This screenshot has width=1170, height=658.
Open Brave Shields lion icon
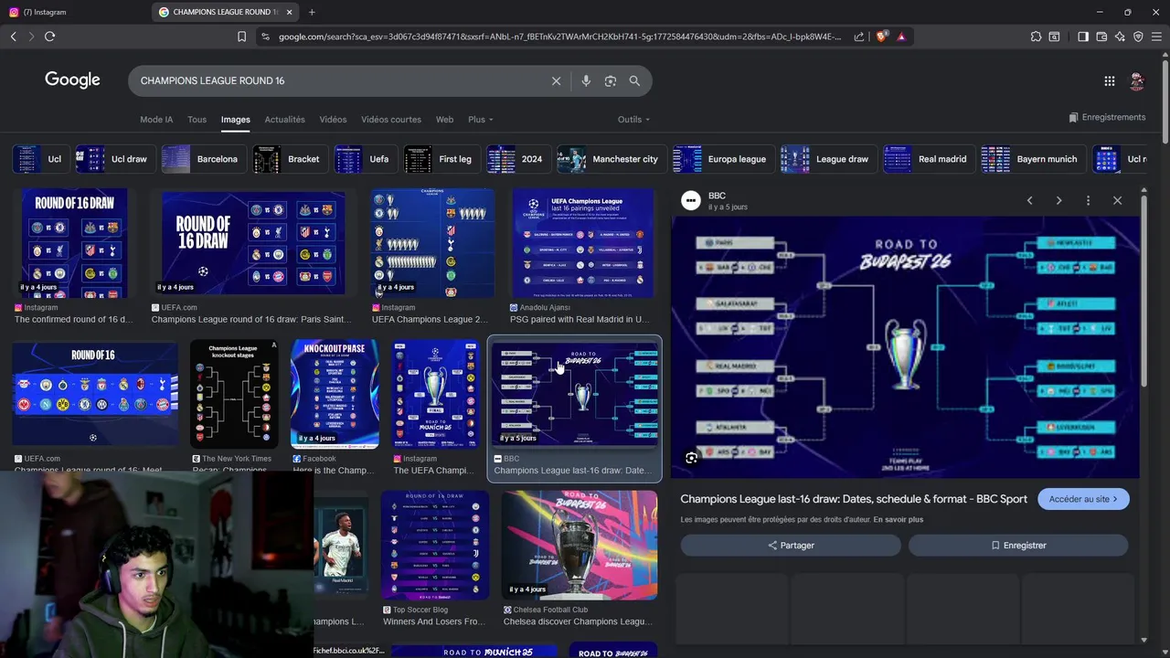click(881, 37)
